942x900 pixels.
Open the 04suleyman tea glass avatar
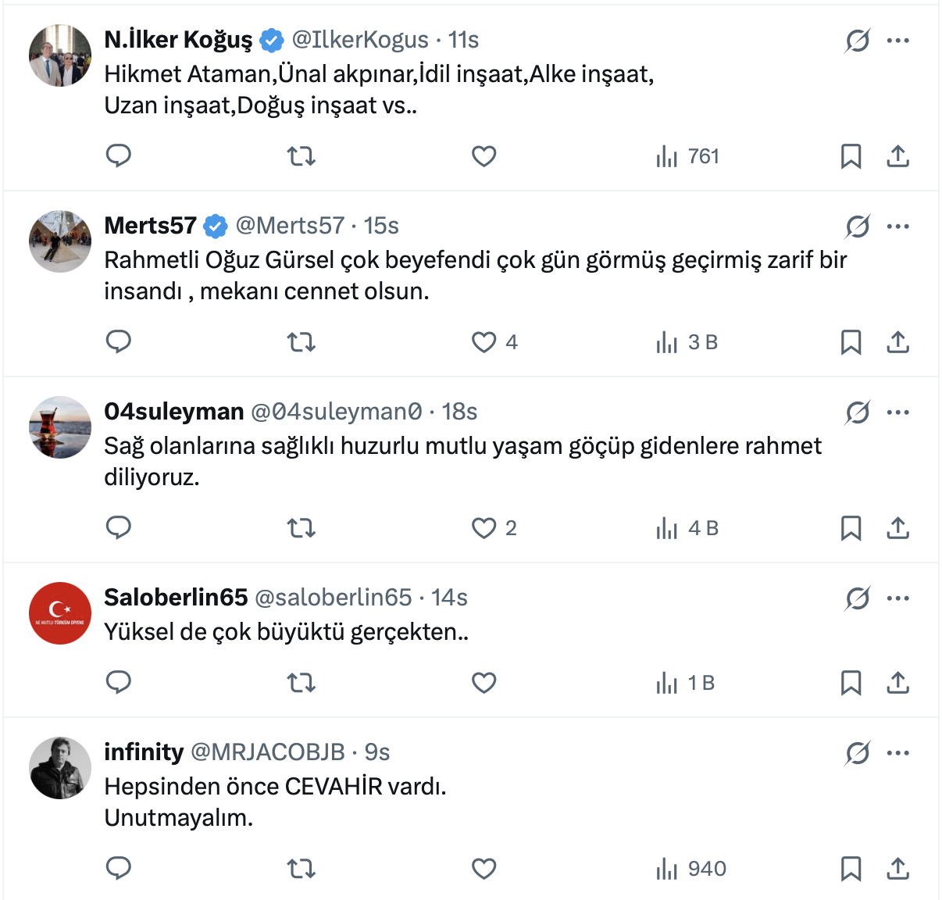coord(60,427)
